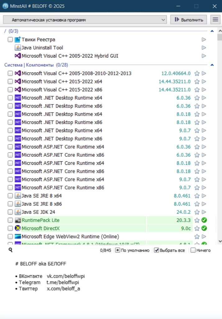Click green checkmark for Microsoft DirectX

pyautogui.click(x=204, y=228)
